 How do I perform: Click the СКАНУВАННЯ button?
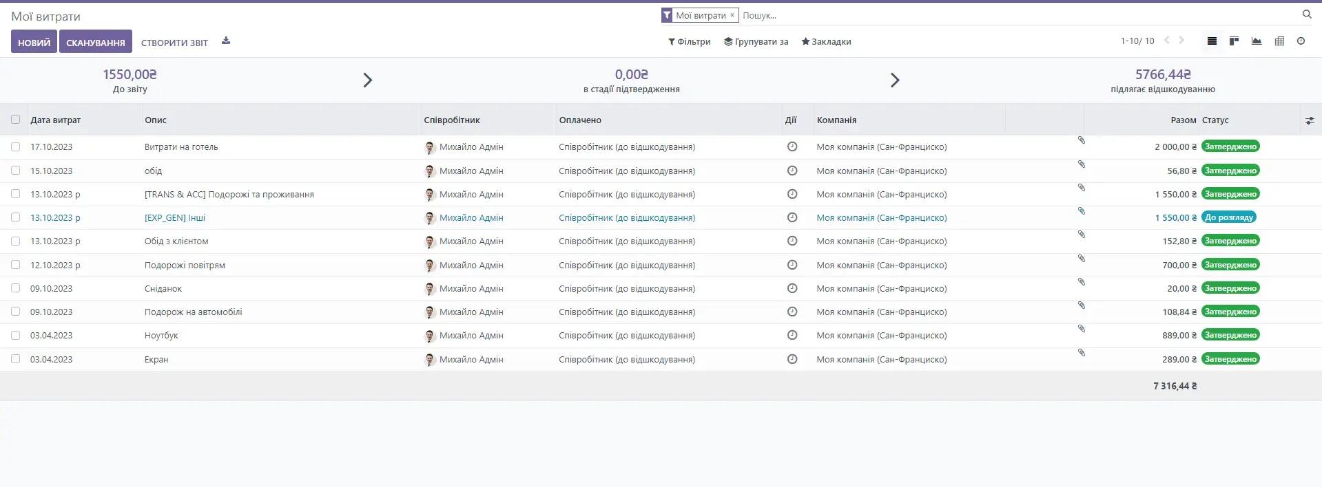96,42
